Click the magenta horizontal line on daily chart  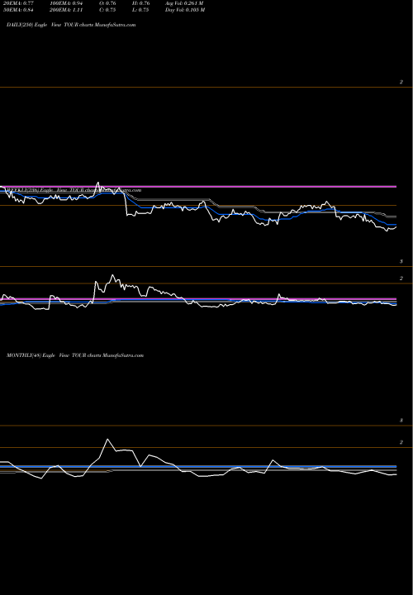tap(198, 187)
